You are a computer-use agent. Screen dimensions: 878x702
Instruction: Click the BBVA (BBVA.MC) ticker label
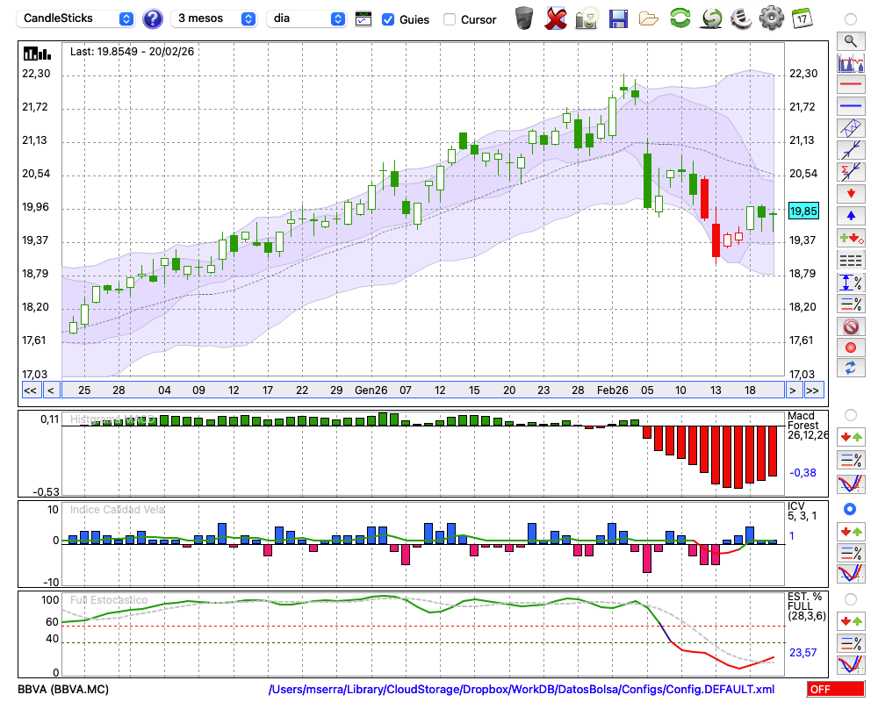63,689
